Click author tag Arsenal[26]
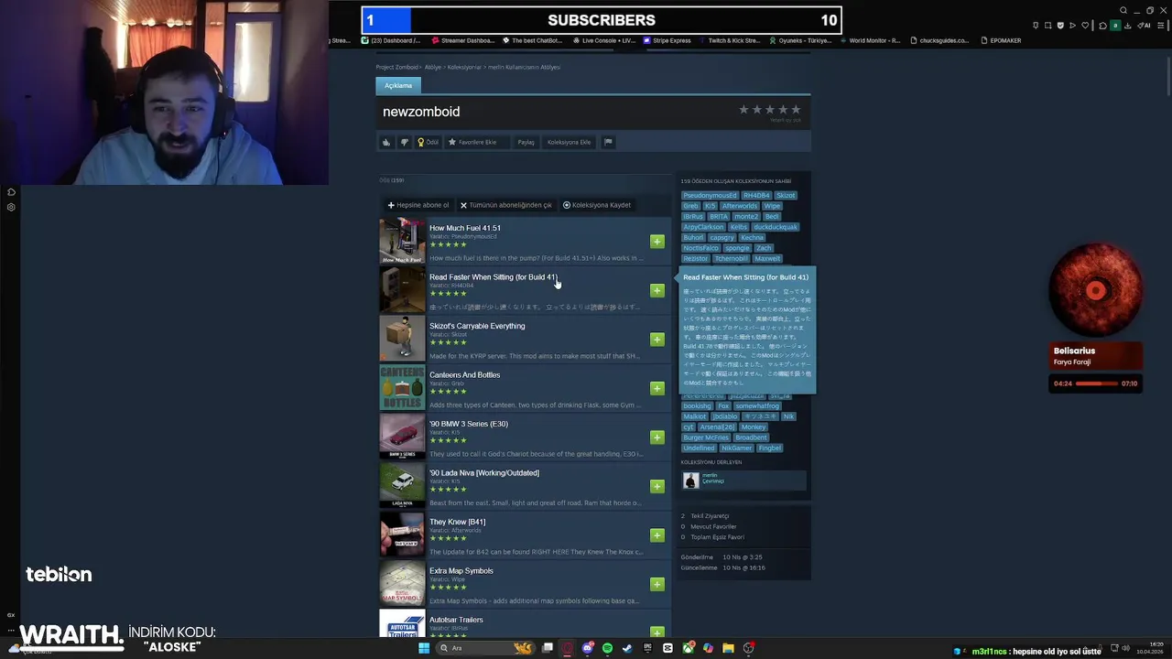 [717, 427]
